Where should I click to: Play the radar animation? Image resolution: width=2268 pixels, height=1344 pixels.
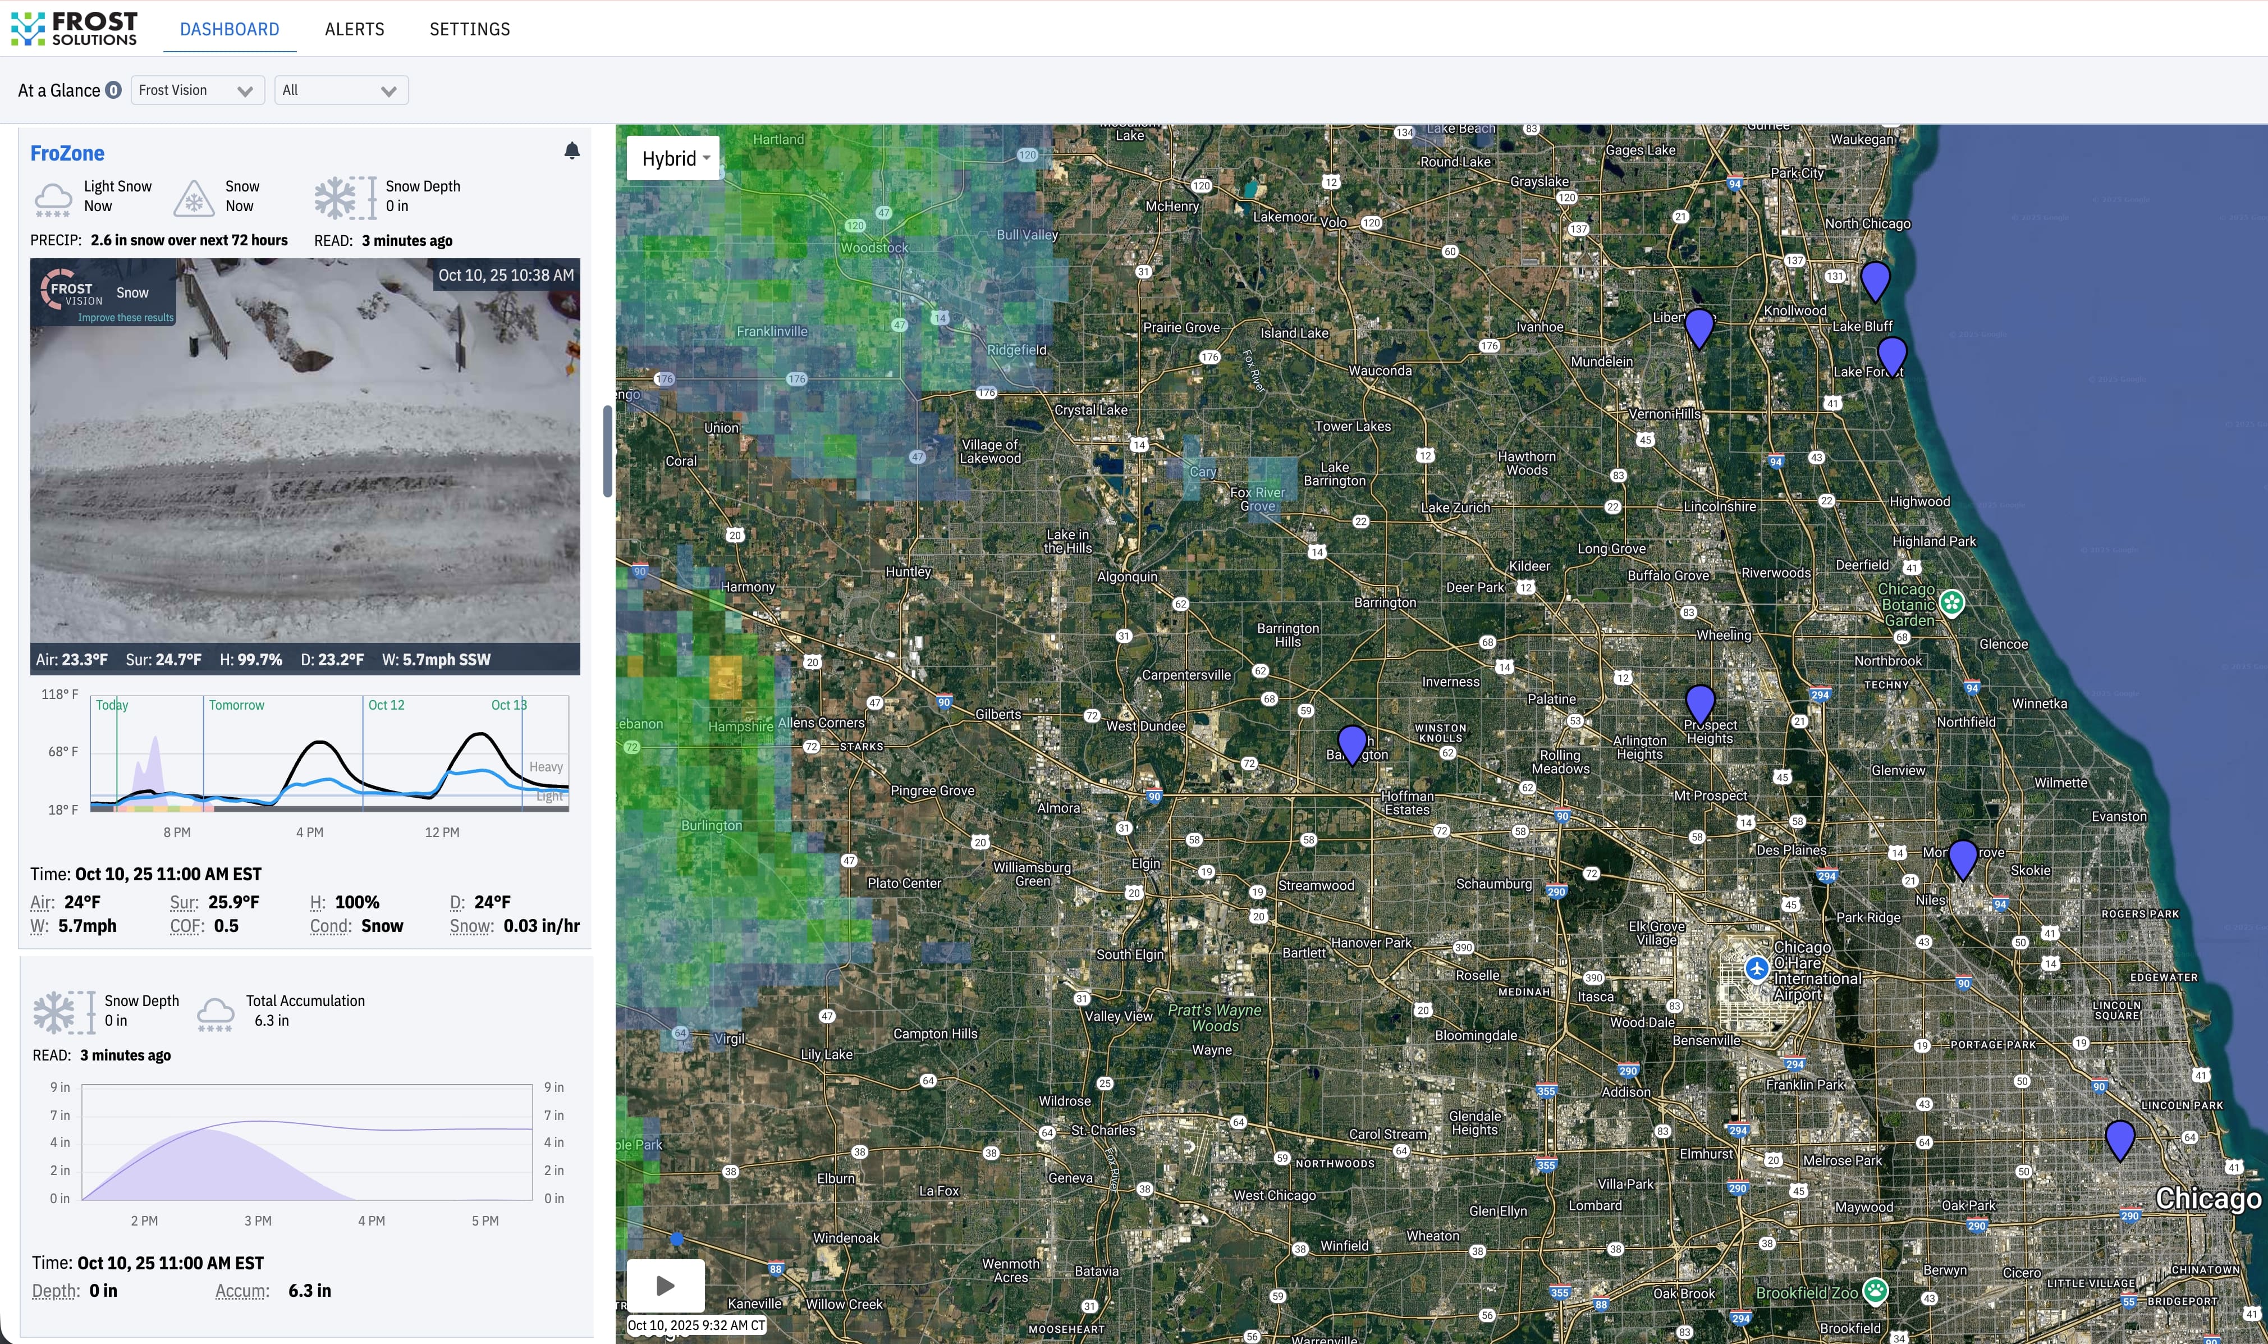[666, 1284]
